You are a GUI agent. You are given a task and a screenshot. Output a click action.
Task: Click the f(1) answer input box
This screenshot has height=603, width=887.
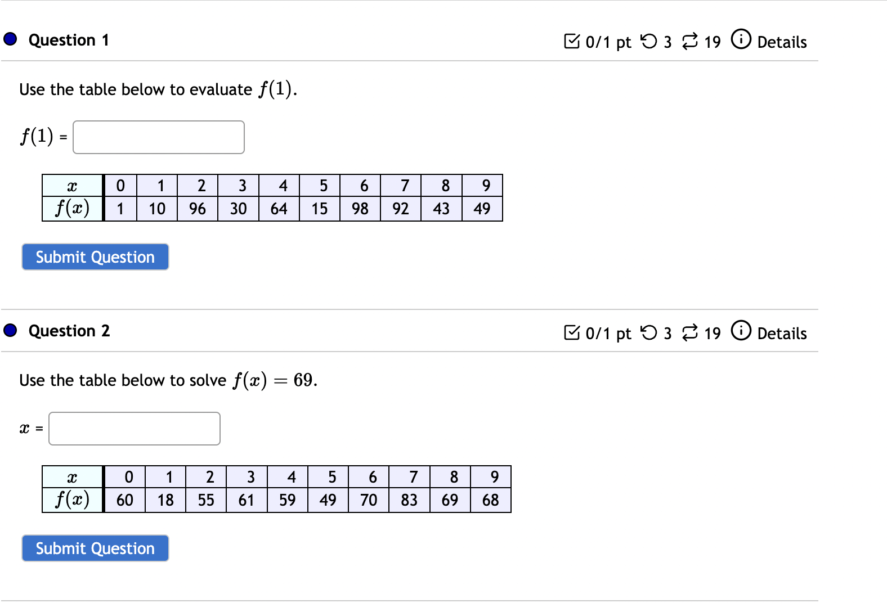(x=158, y=137)
